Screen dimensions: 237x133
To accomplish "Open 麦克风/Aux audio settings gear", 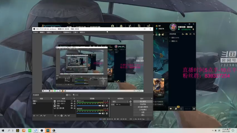I will pos(107,106).
